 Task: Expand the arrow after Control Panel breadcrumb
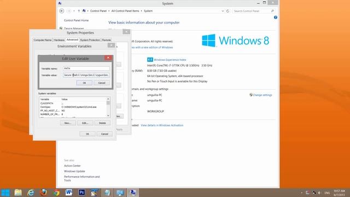click(109, 11)
